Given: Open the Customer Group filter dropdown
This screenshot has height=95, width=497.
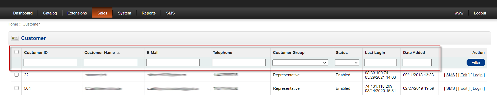Looking at the screenshot, I should [x=300, y=63].
